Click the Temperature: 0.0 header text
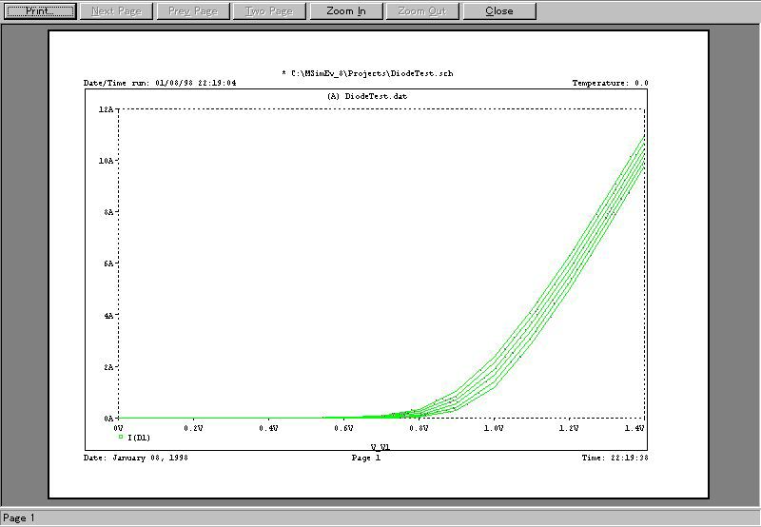Screen dimensions: 761x527 (x=609, y=84)
